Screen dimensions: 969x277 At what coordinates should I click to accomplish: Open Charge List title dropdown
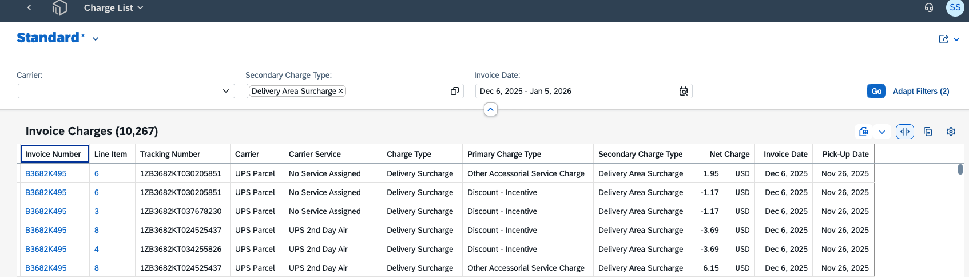click(x=113, y=7)
